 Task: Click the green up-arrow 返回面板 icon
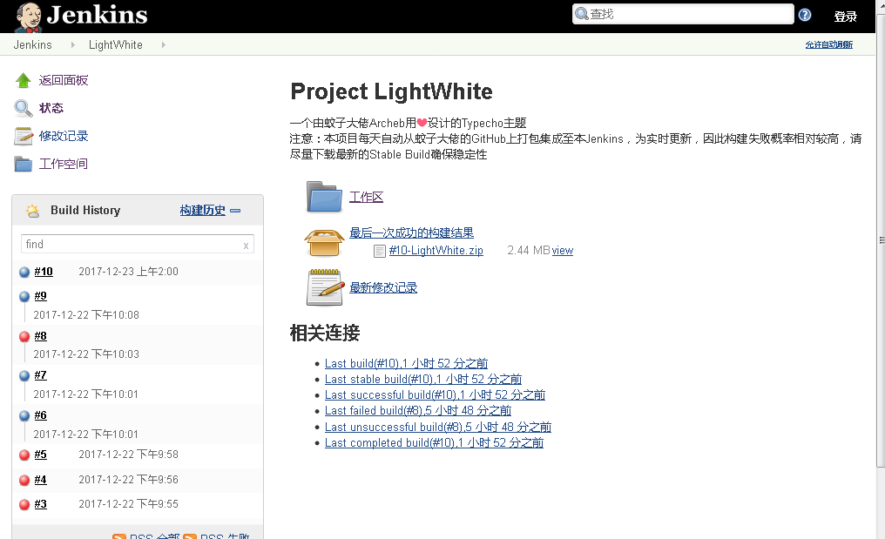point(24,80)
